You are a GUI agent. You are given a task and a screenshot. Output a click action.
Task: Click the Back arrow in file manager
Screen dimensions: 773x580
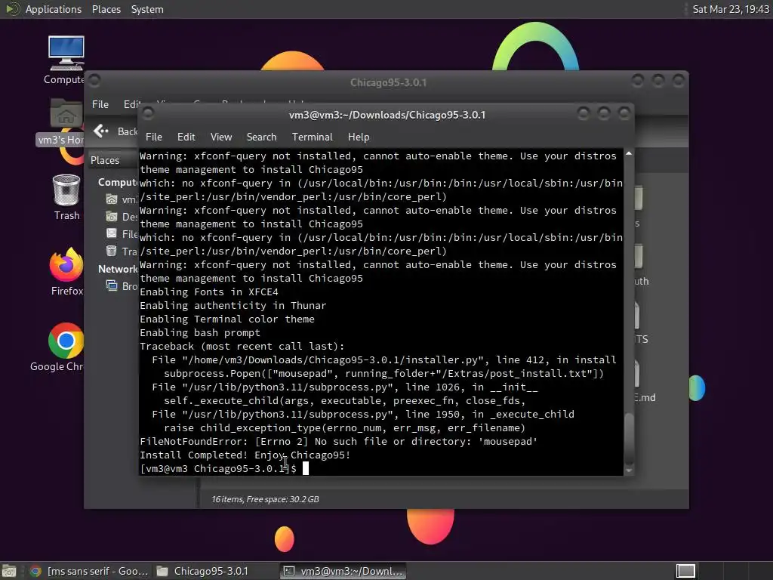coord(101,131)
